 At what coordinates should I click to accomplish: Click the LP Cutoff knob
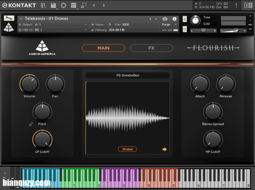42,139
